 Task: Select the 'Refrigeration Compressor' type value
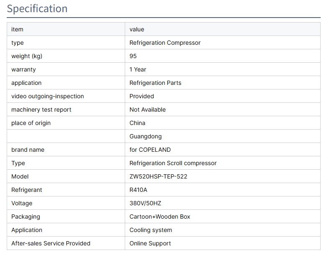[165, 43]
